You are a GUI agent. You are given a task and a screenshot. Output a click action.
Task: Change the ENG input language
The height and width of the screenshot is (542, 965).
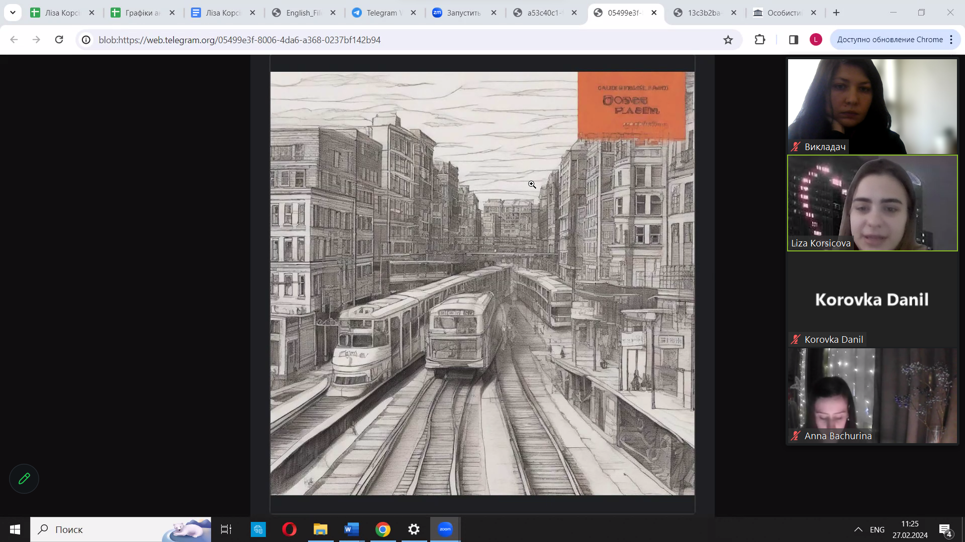[x=877, y=529]
